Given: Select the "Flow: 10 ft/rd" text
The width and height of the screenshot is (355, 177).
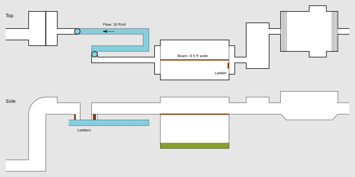Looking at the screenshot, I should (114, 25).
